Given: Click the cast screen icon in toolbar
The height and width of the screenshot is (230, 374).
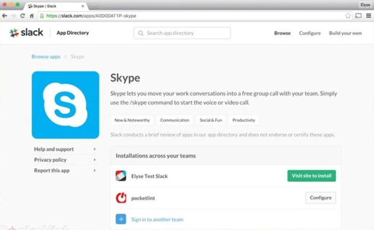Looking at the screenshot, I should pyautogui.click(x=358, y=16).
